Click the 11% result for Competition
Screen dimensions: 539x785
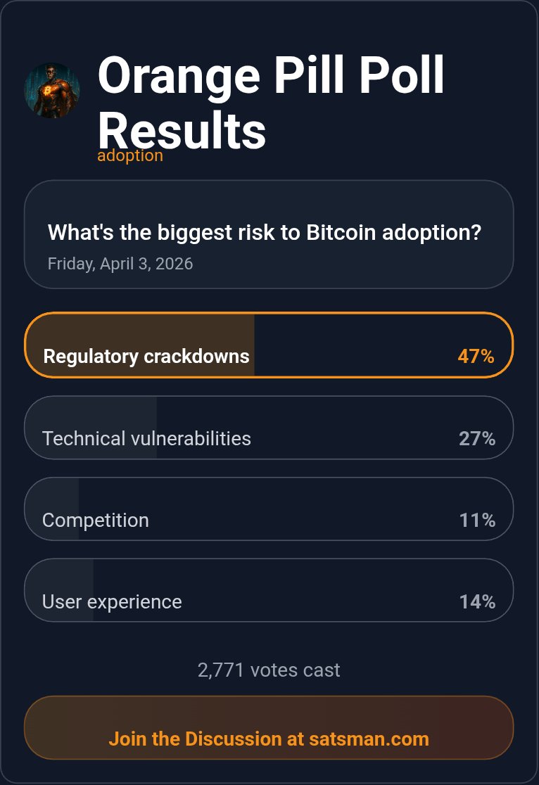(477, 520)
